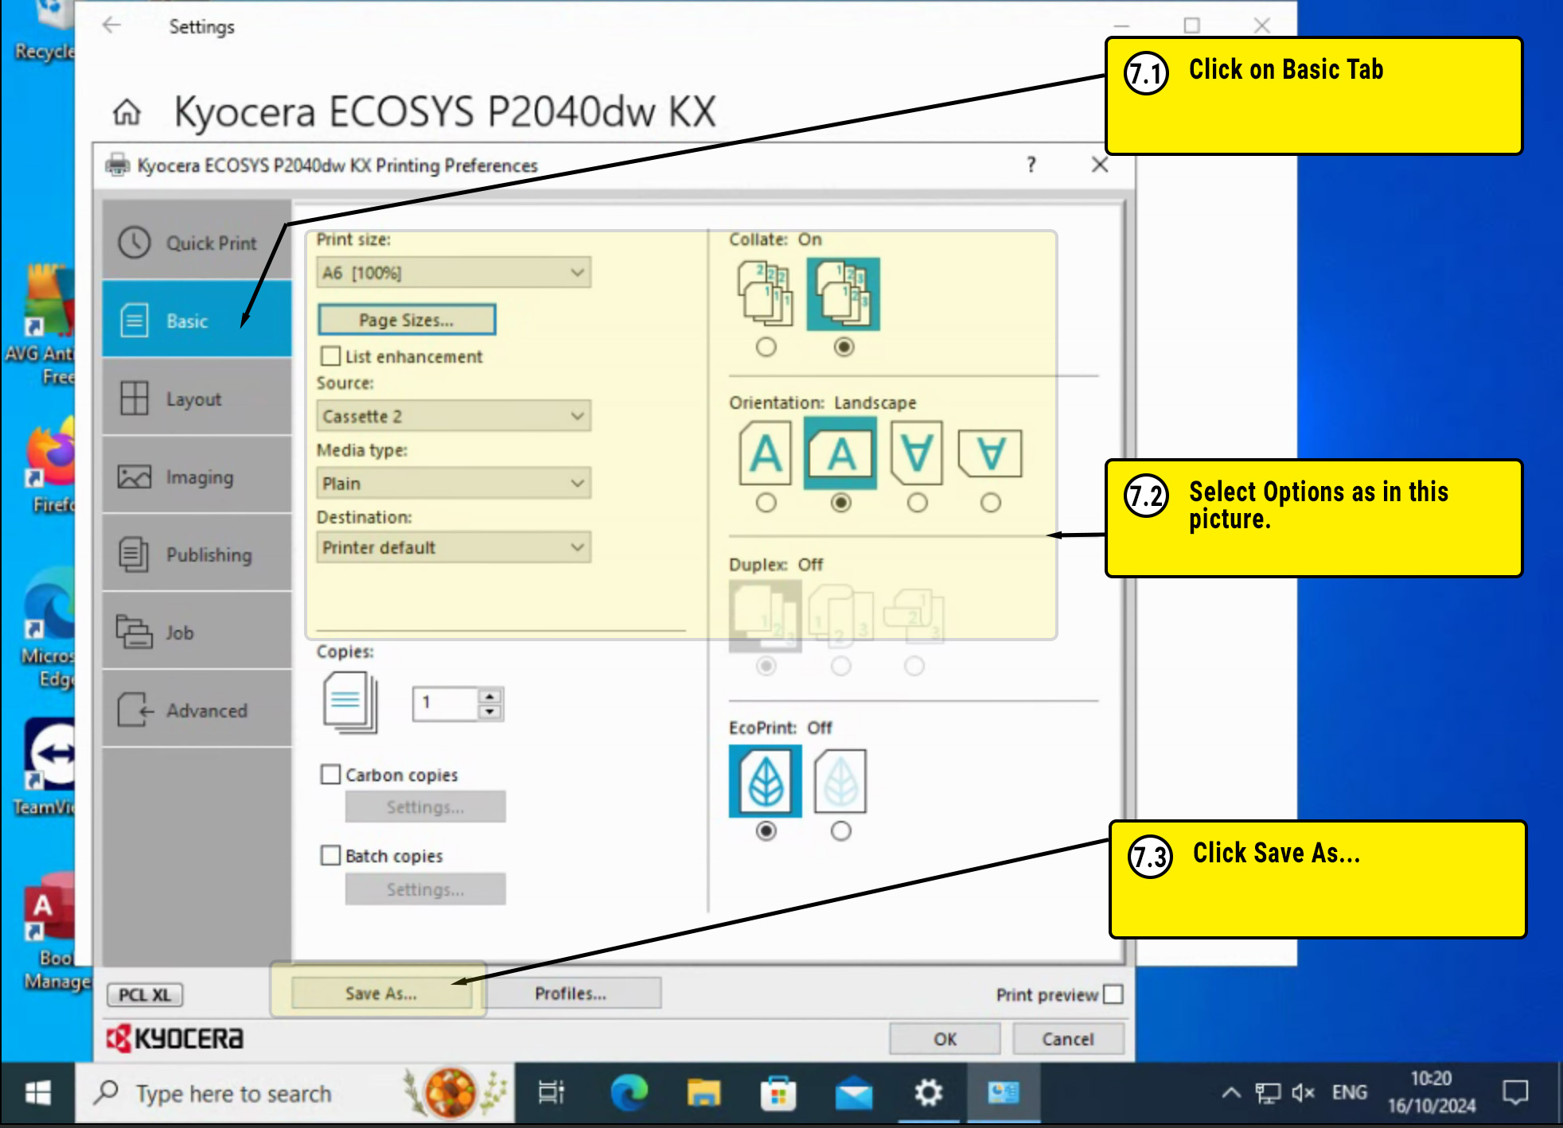Click the Page Sizes... button

pos(407,320)
